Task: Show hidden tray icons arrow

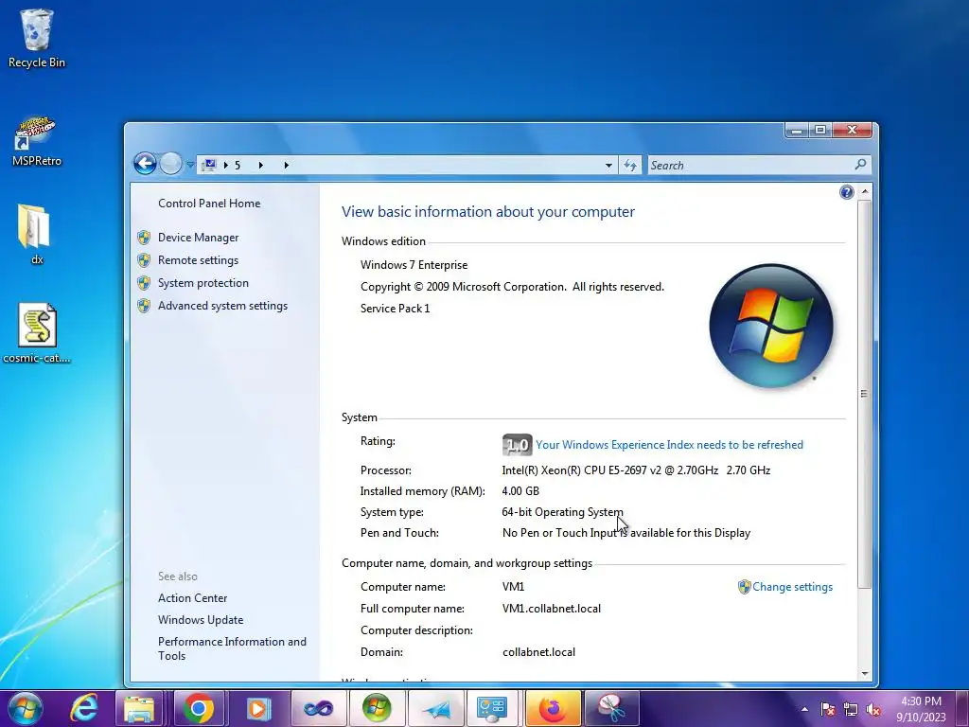Action: click(804, 709)
